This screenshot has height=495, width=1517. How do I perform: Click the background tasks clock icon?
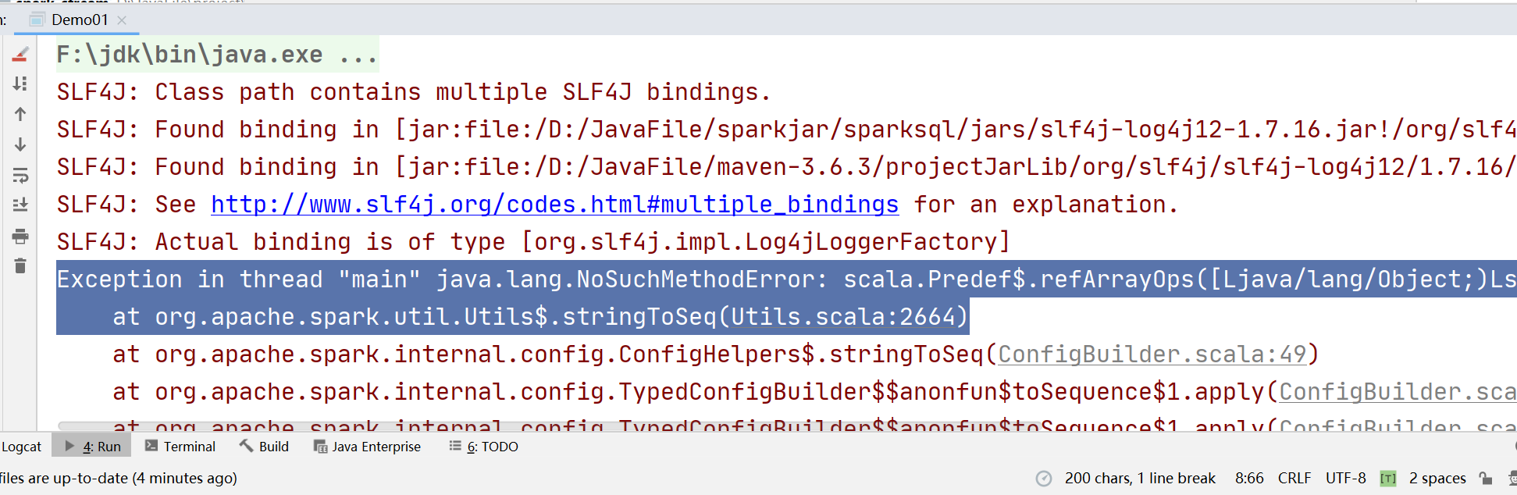1043,479
